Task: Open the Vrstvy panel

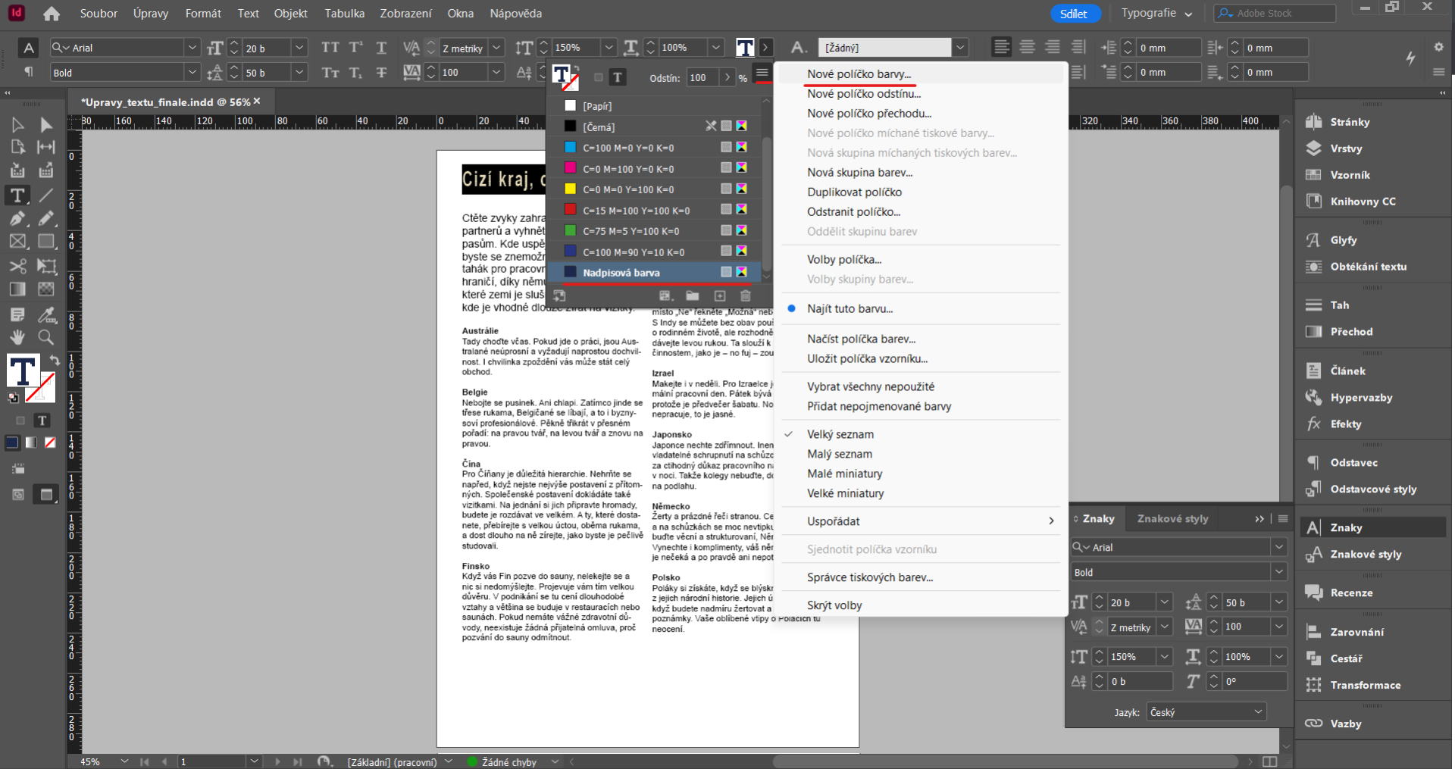Action: (x=1347, y=148)
